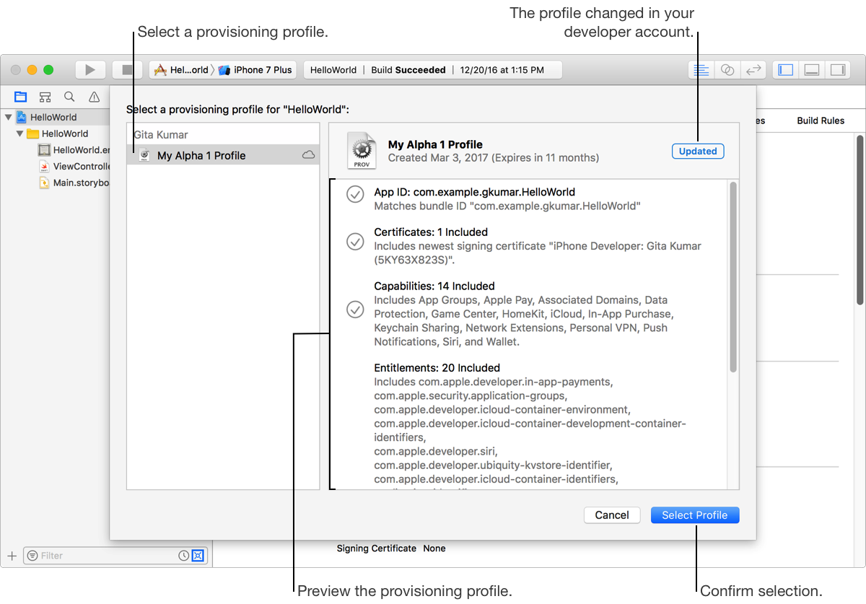Image resolution: width=866 pixels, height=604 pixels.
Task: Select the HelloWorld project in navigator
Action: coord(53,117)
